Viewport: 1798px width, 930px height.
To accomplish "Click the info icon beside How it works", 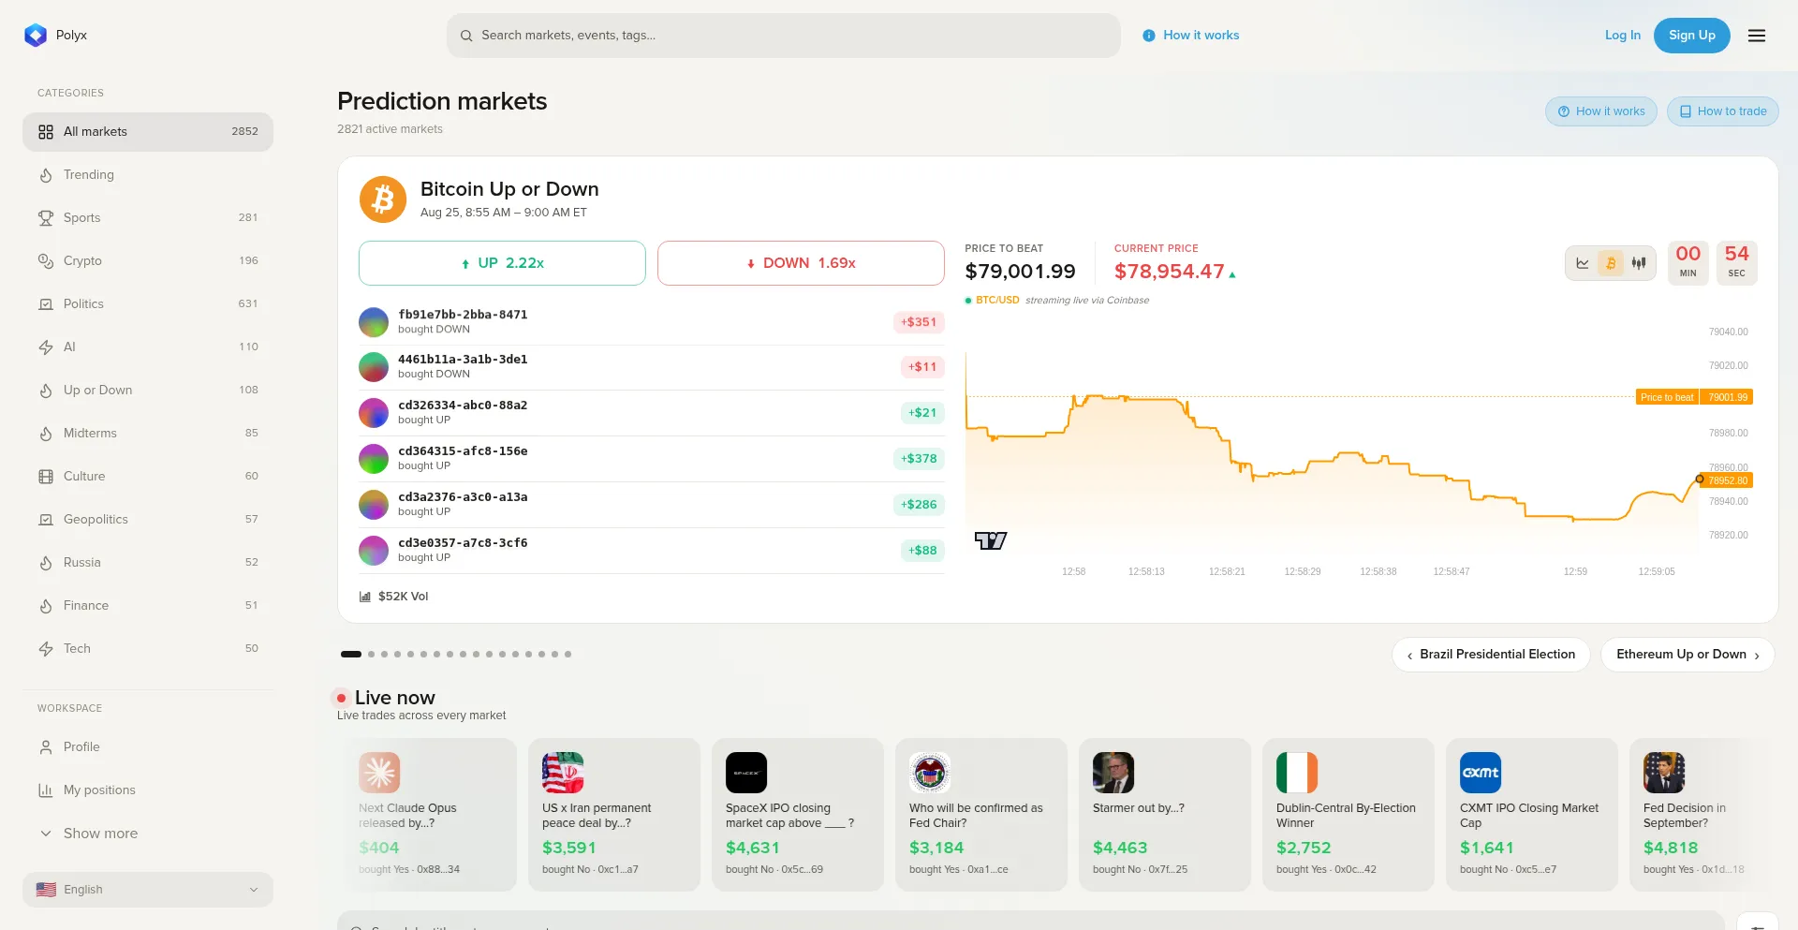I will pos(1149,36).
